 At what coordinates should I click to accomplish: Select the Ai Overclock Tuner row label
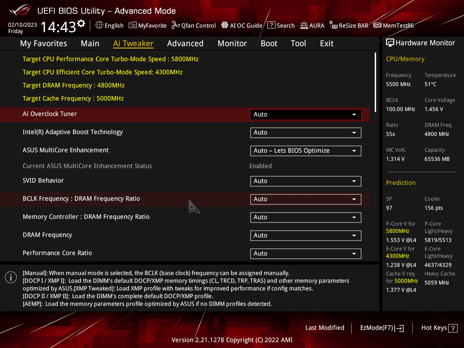[x=50, y=114]
